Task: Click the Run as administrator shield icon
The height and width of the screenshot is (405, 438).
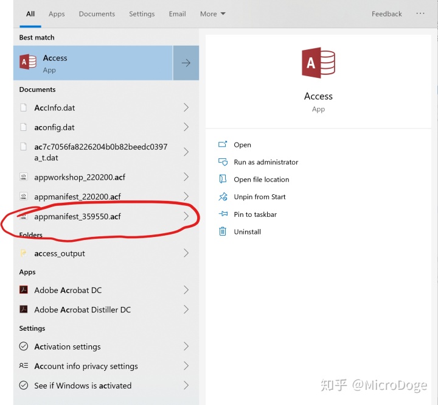Action: click(x=223, y=162)
